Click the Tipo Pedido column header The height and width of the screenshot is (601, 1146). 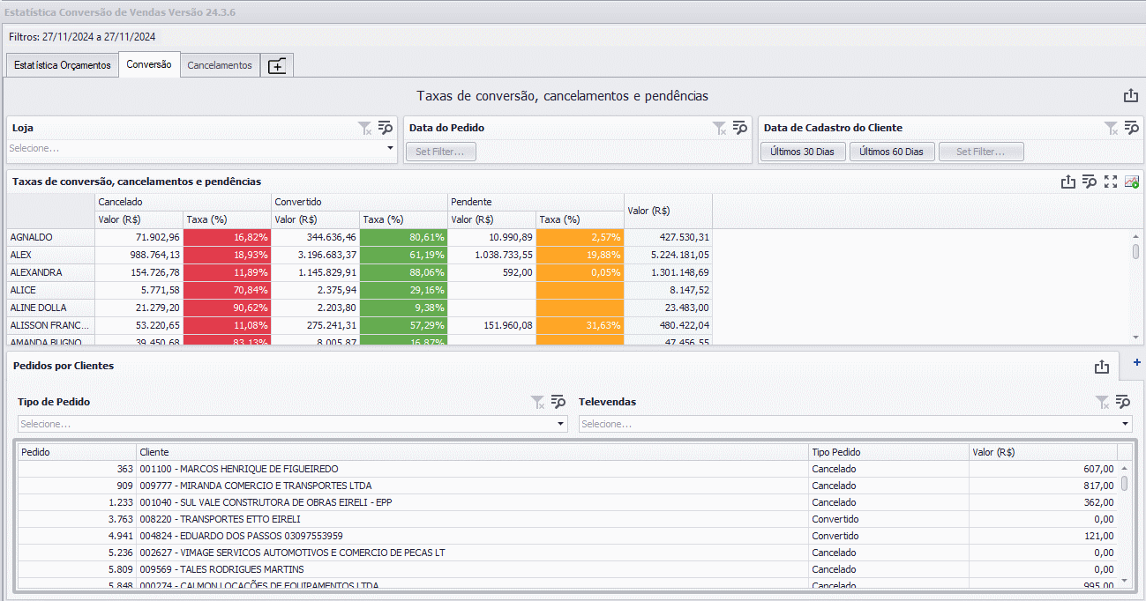(x=888, y=452)
